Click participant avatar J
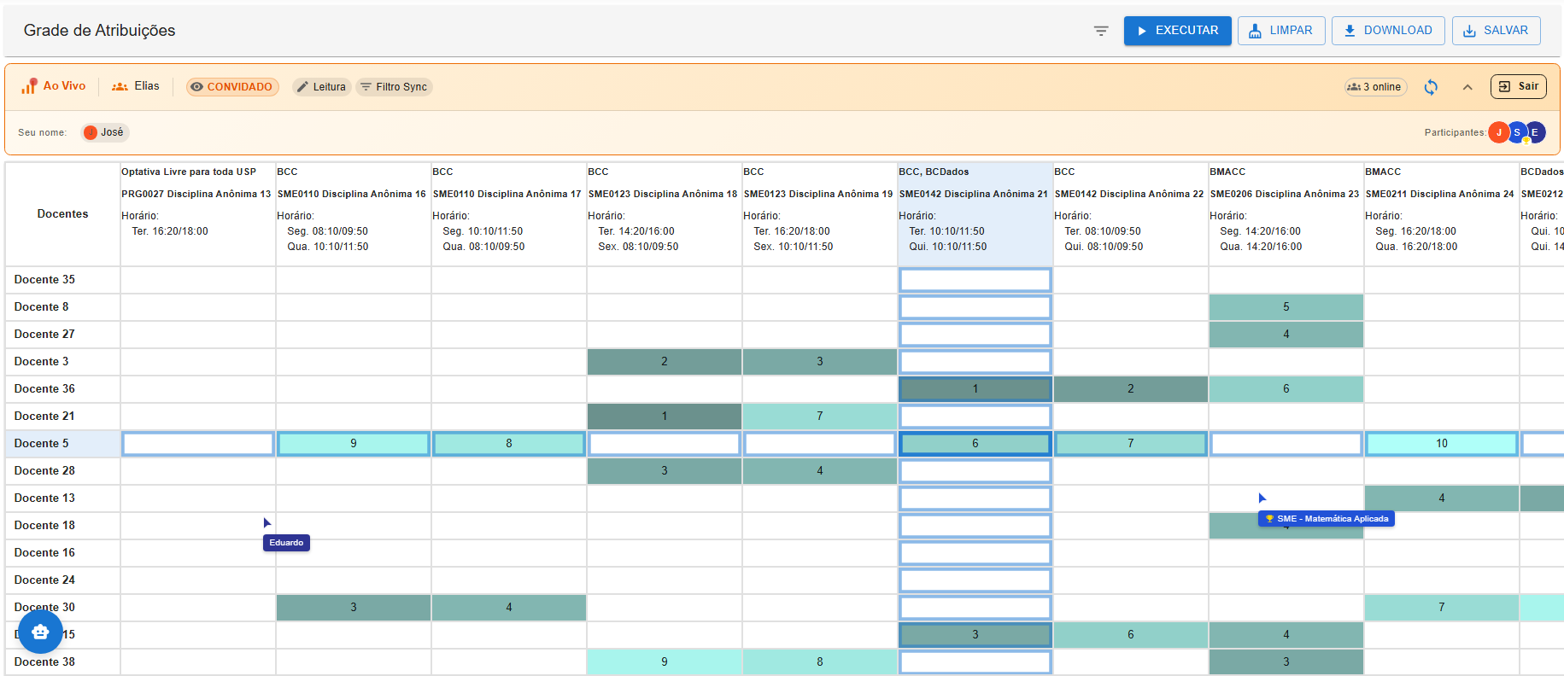The width and height of the screenshot is (1564, 676). point(1498,132)
